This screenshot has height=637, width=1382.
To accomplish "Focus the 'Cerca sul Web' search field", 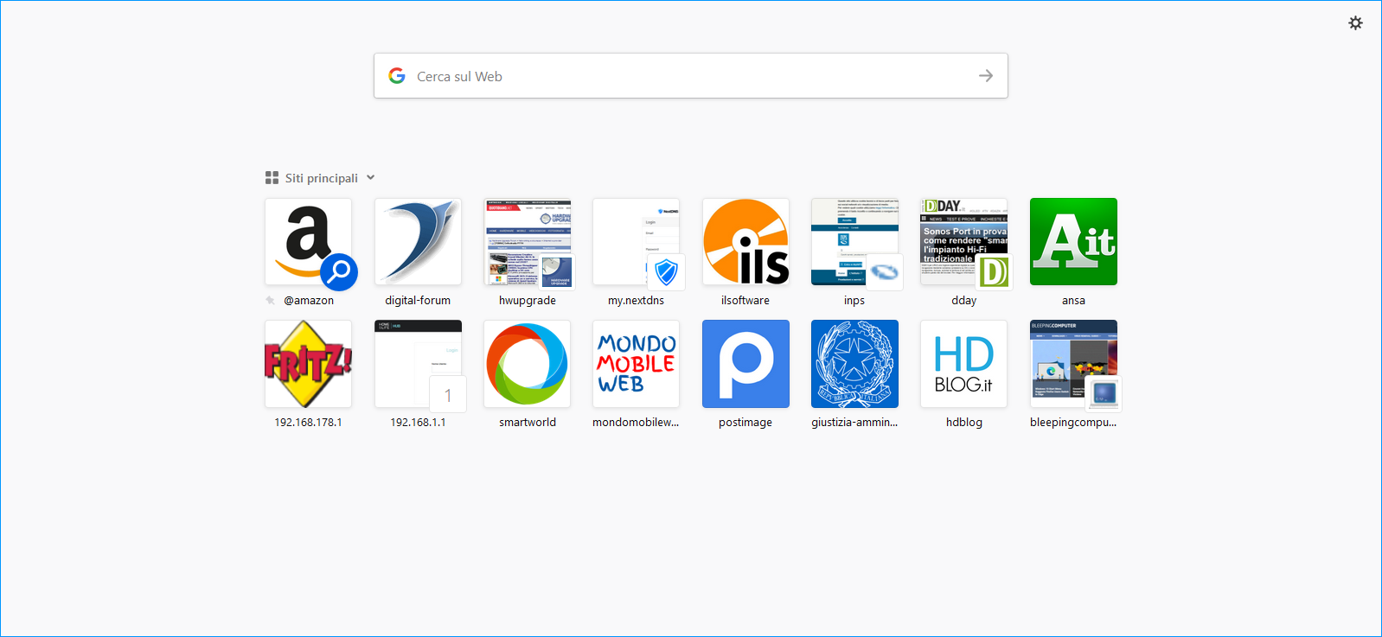I will tap(690, 76).
